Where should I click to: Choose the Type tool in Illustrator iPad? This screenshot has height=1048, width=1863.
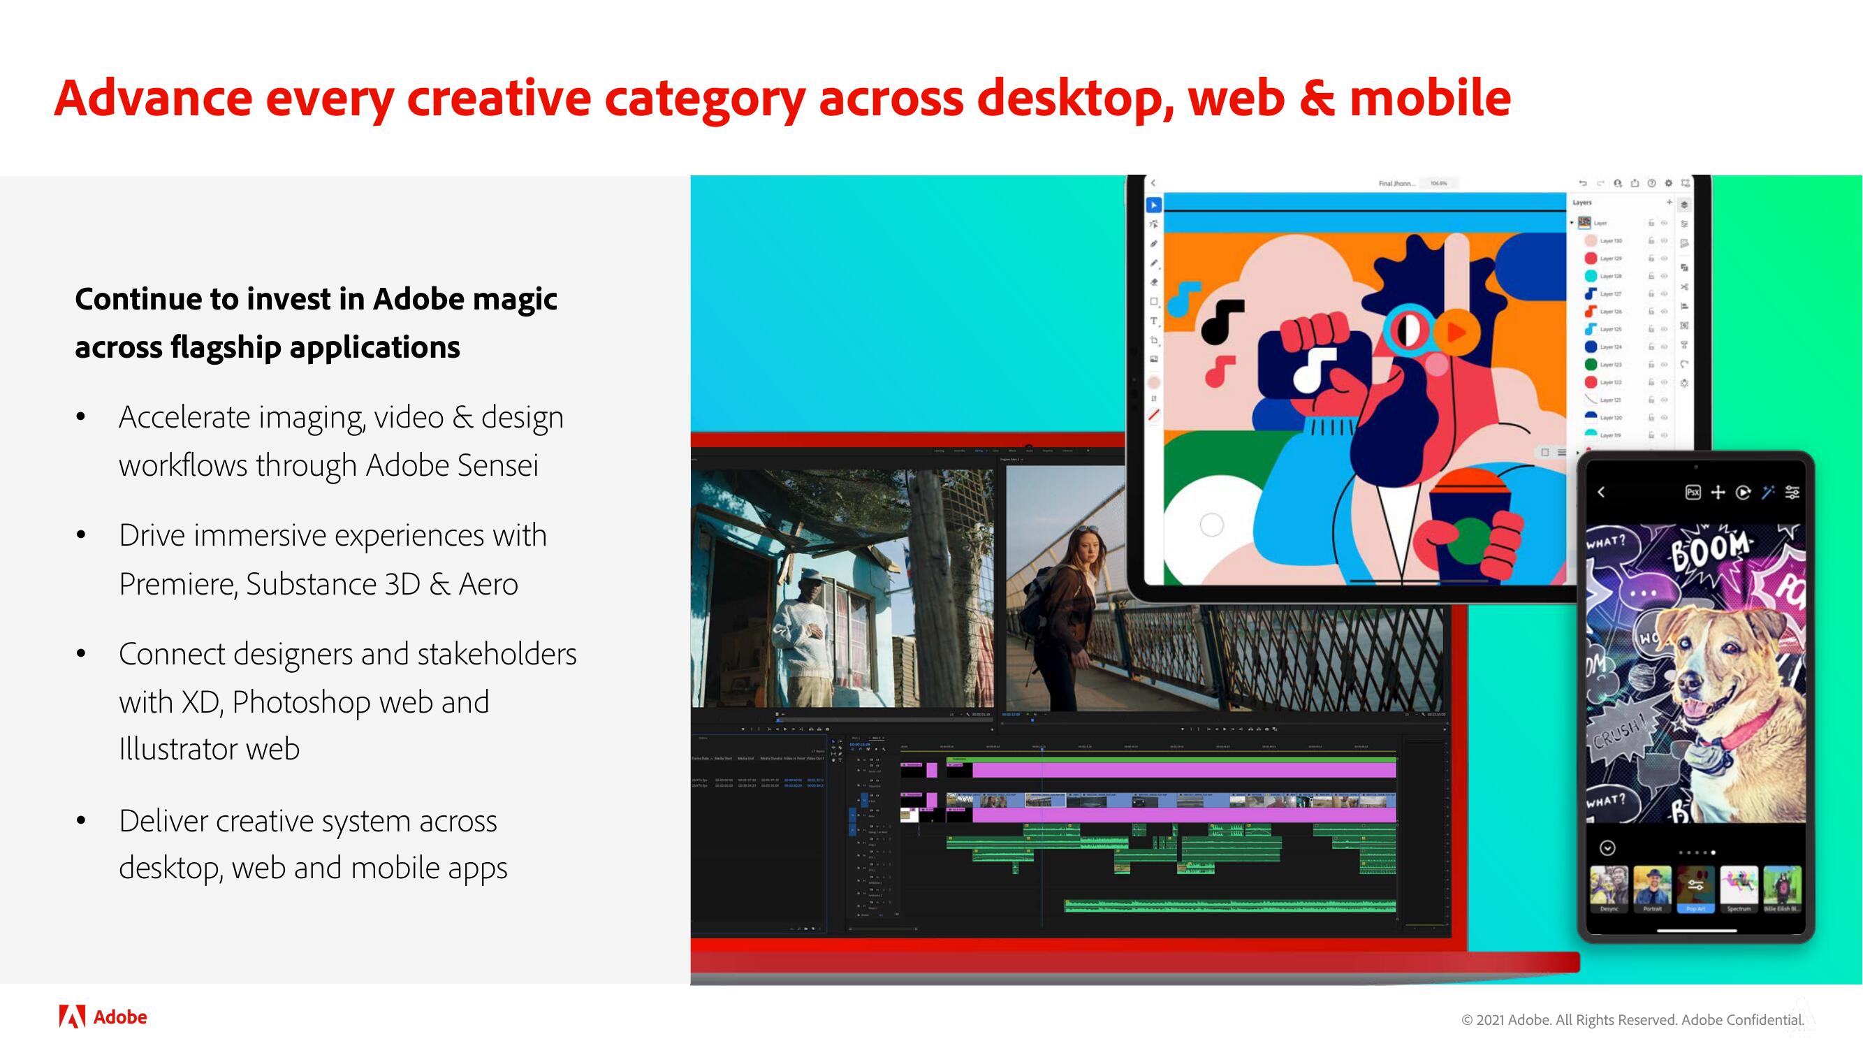pos(1154,321)
